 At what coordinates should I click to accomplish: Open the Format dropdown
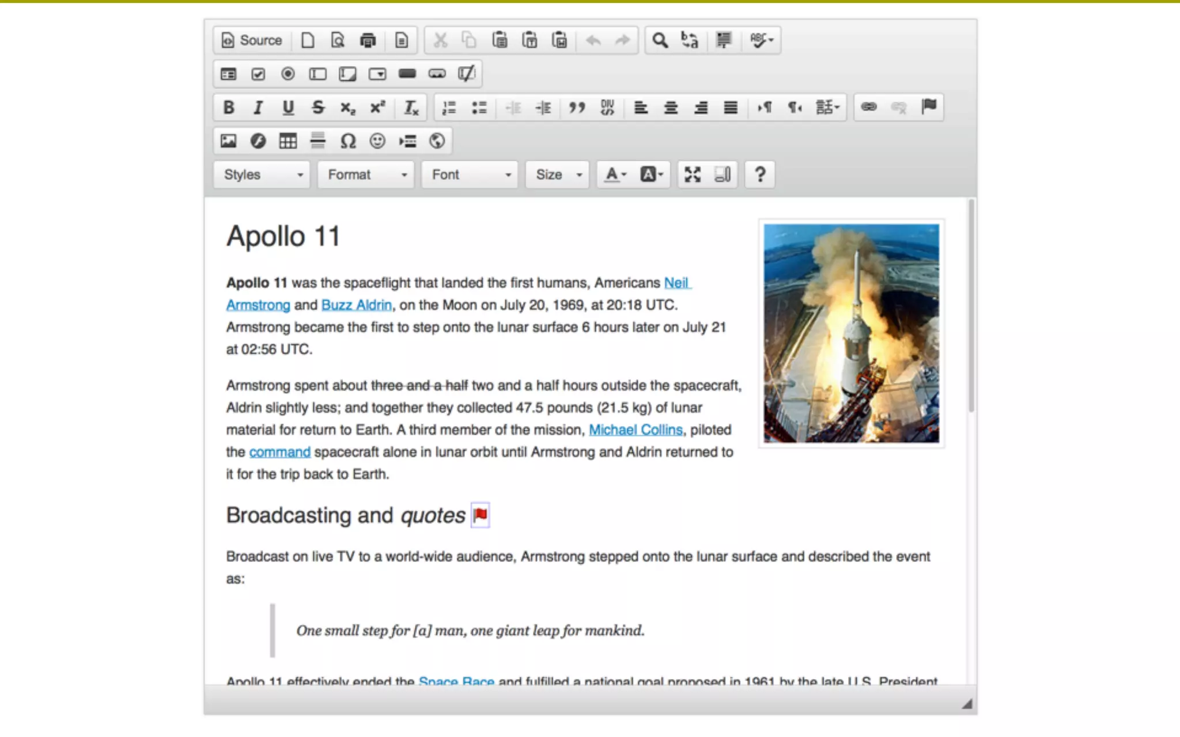click(x=366, y=174)
